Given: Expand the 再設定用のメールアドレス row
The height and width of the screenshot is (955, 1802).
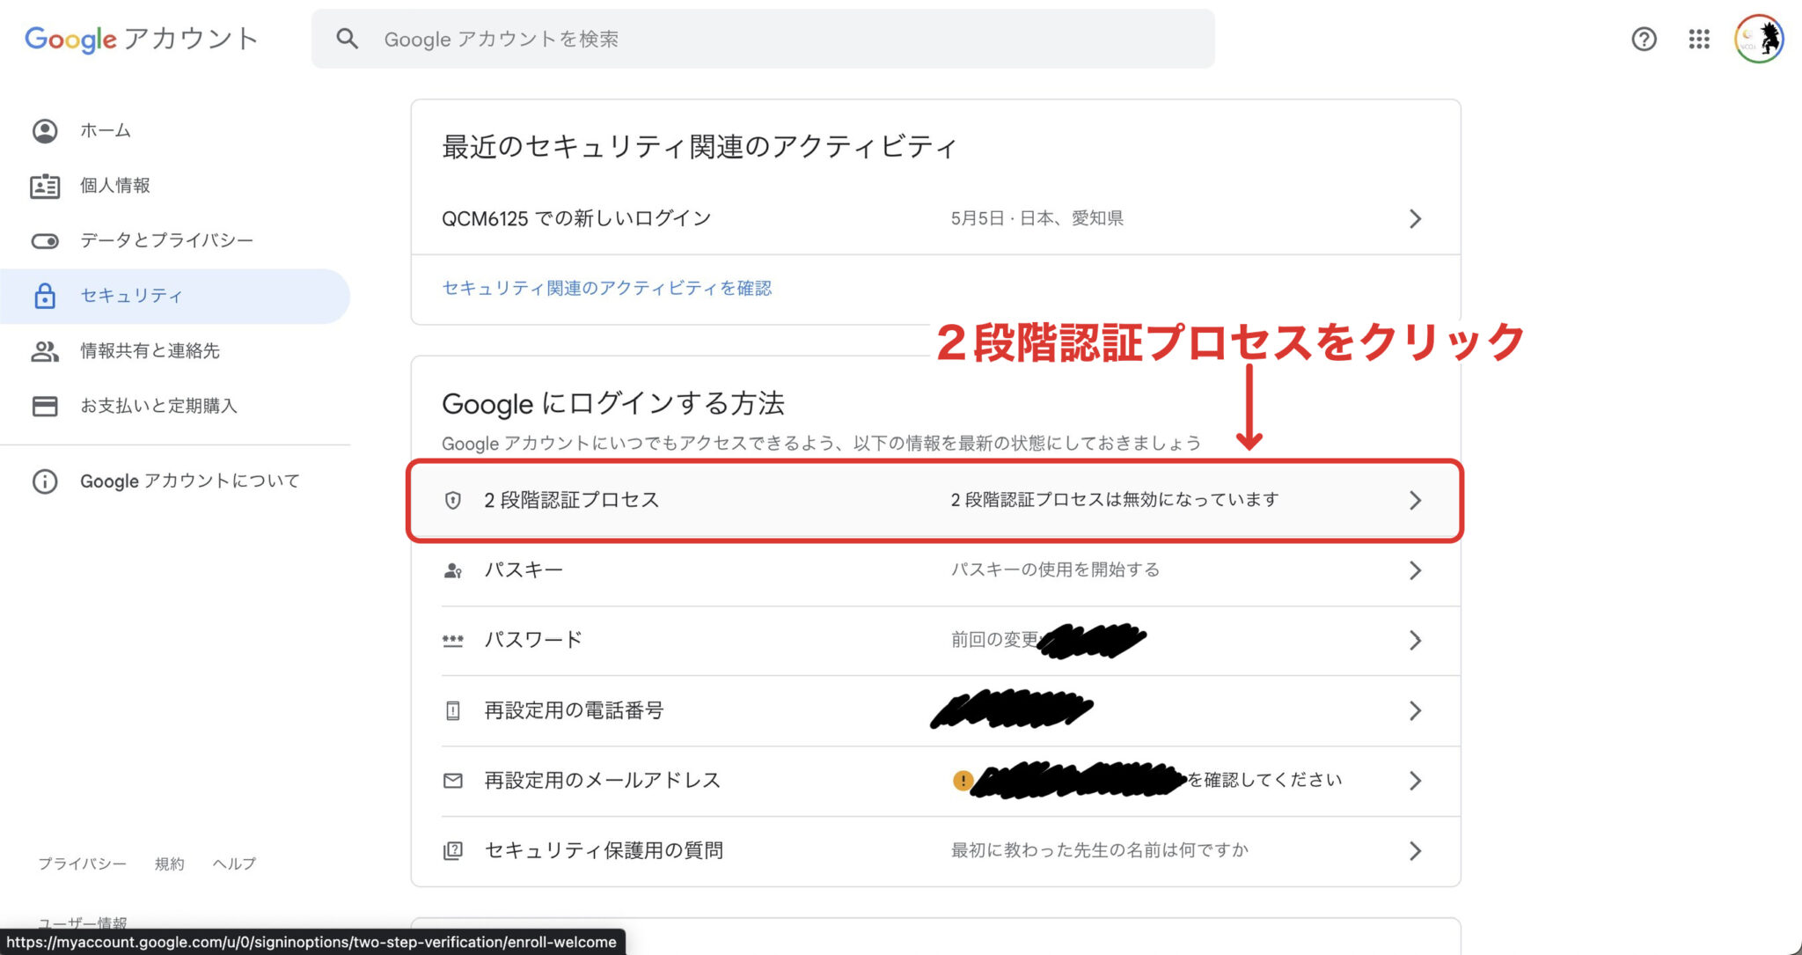Looking at the screenshot, I should (1415, 780).
